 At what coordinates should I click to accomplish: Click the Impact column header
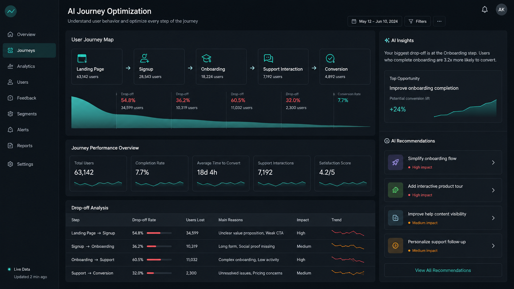[x=303, y=220]
